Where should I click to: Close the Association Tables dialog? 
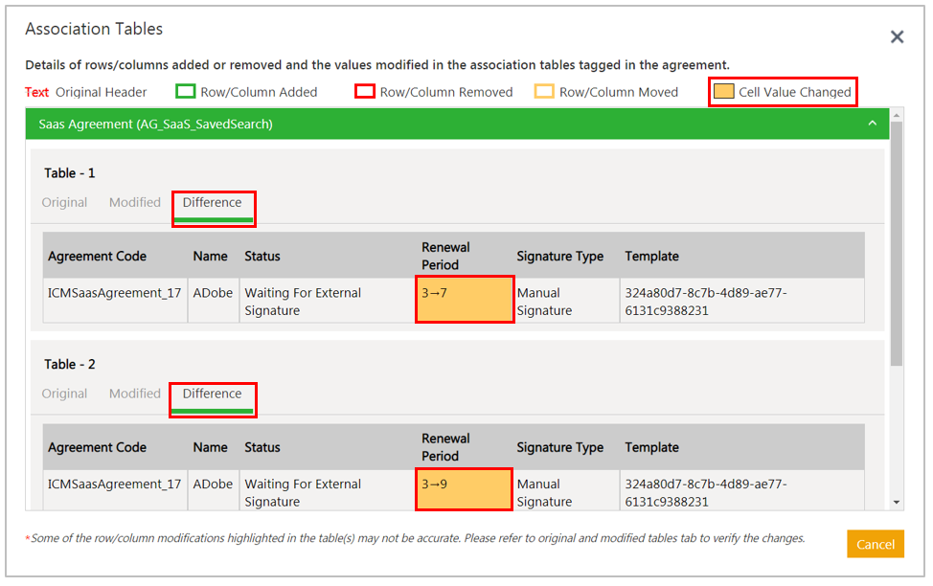coord(897,37)
